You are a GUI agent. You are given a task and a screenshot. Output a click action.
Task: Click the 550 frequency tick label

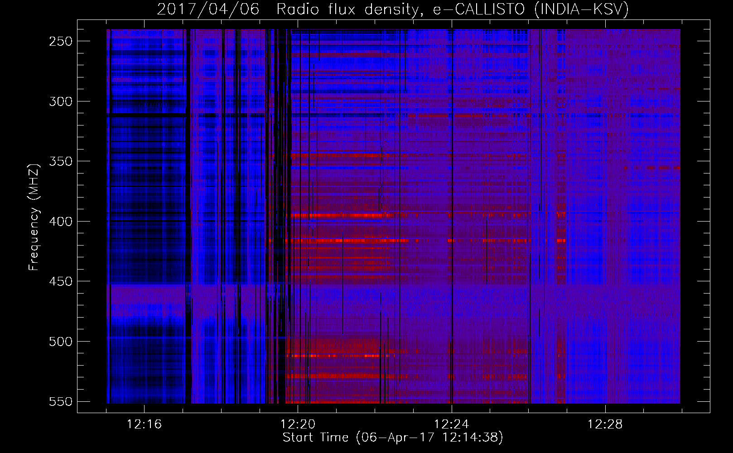61,402
